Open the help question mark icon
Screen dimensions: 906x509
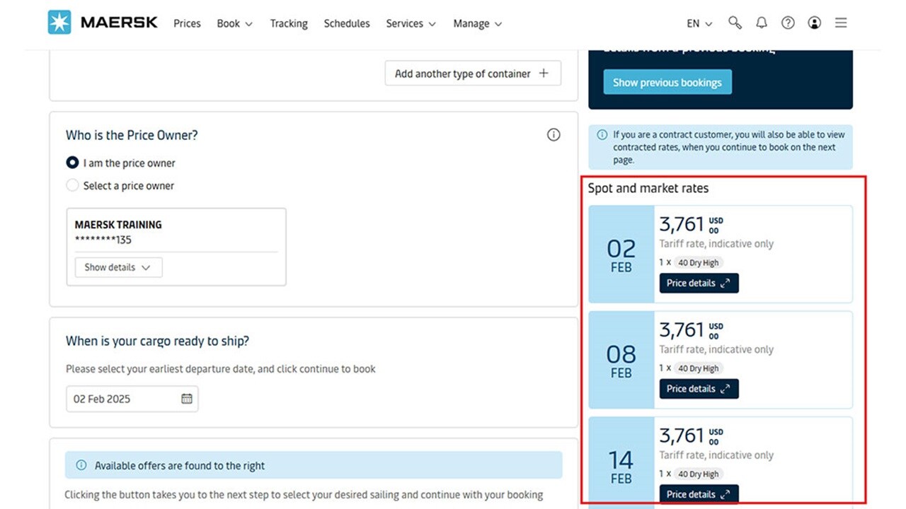click(788, 23)
